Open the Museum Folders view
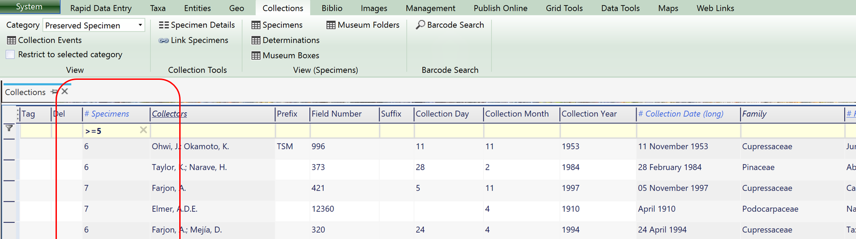Image resolution: width=856 pixels, height=239 pixels. point(368,25)
